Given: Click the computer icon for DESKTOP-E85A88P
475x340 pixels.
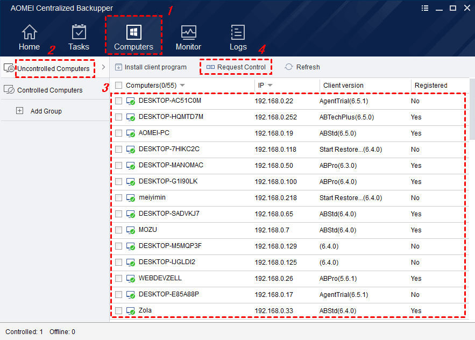Looking at the screenshot, I should coord(131,295).
